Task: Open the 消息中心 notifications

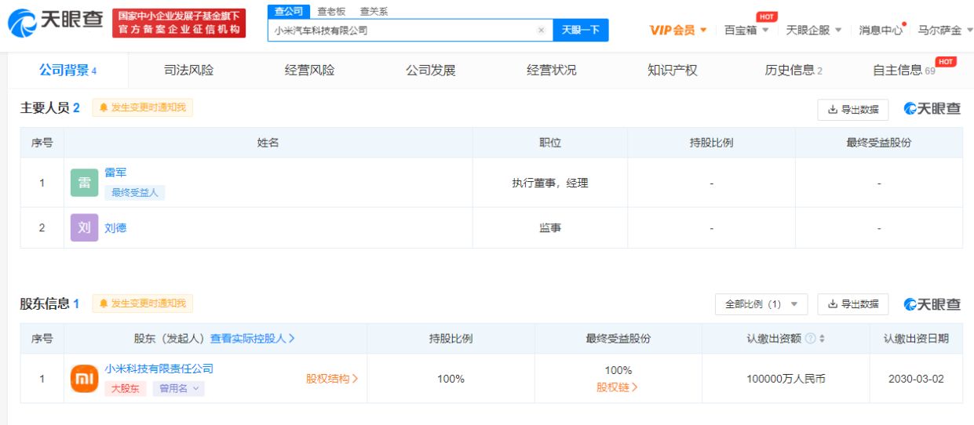Action: [881, 30]
